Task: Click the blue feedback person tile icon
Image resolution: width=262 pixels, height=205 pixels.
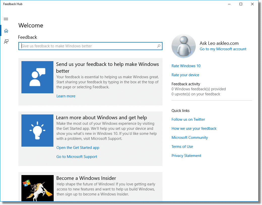Action: (37, 77)
